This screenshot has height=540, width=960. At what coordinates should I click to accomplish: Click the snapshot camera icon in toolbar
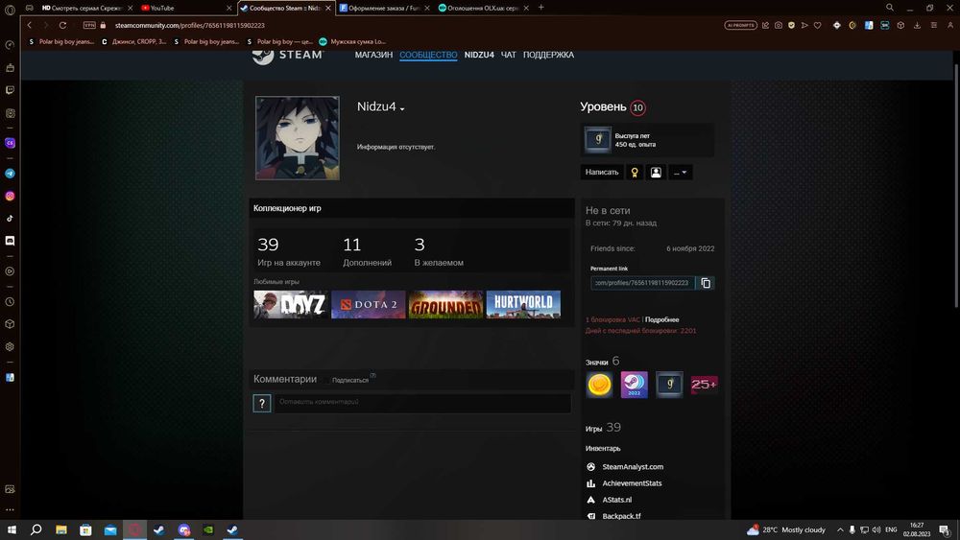(x=779, y=25)
